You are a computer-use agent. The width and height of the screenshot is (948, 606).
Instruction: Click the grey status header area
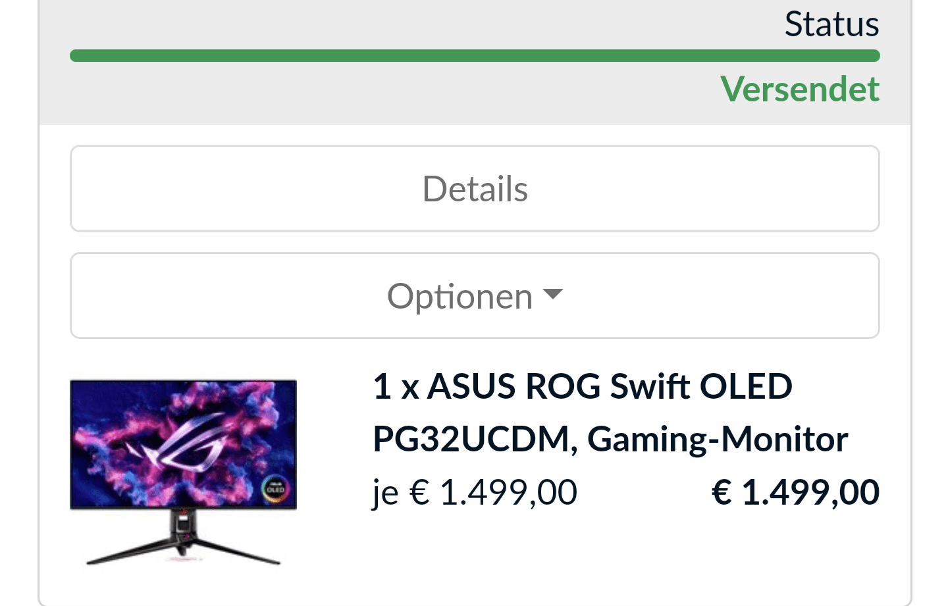[x=475, y=63]
